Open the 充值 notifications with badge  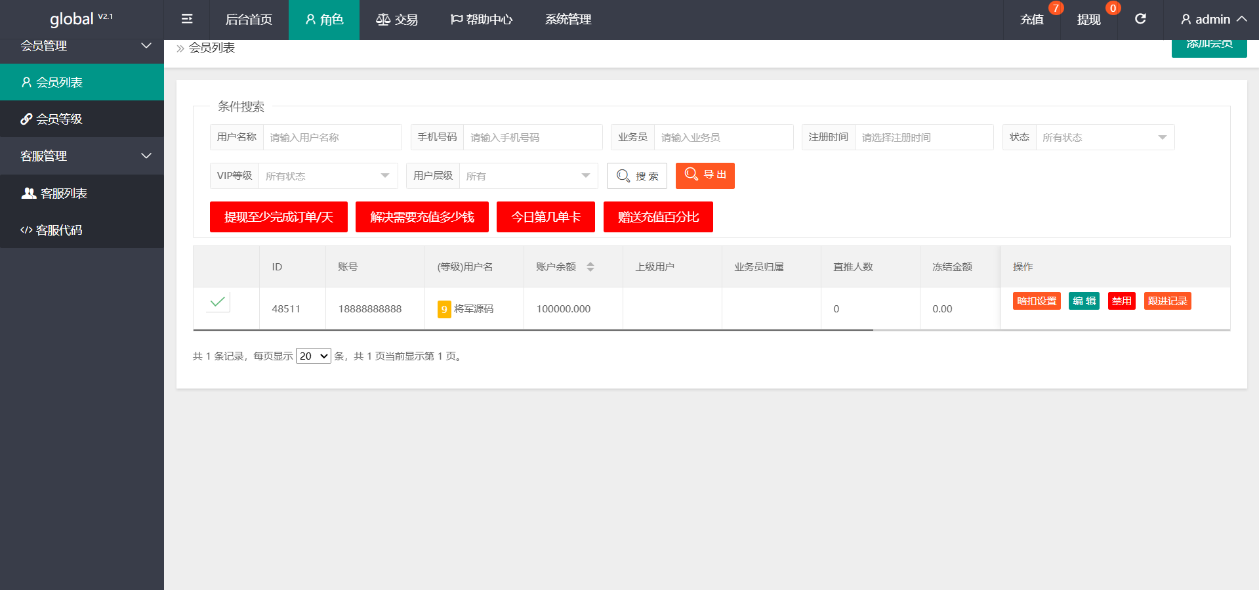(x=1032, y=19)
